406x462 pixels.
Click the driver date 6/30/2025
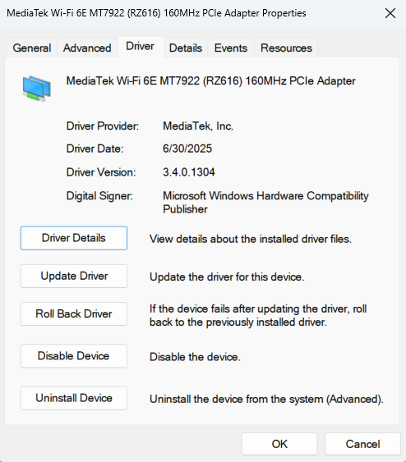click(x=187, y=149)
